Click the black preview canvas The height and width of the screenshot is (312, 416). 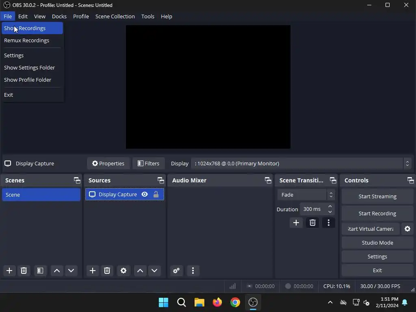pos(208,87)
